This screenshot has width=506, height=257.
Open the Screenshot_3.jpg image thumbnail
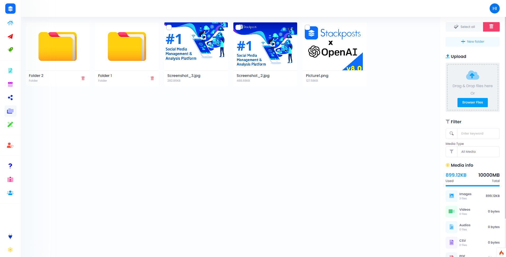pos(196,46)
